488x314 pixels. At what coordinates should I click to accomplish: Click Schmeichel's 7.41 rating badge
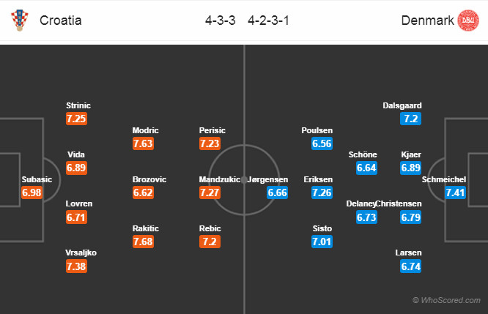(456, 192)
